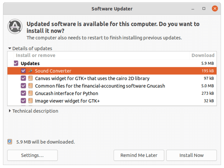Screen dimensions: 224x168
Task: Choose Remind Me Later
Action: pos(139,155)
